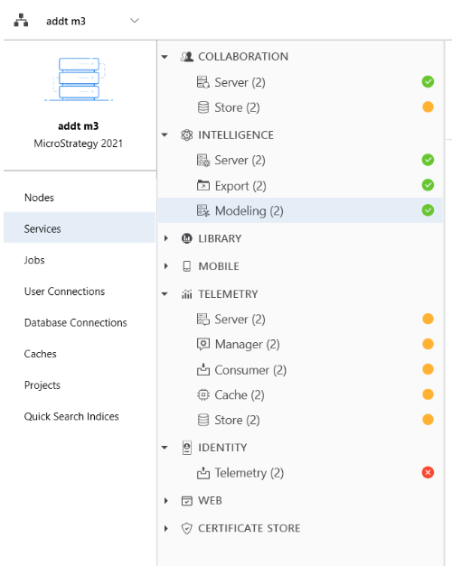The width and height of the screenshot is (452, 575).
Task: Click the Library section icon
Action: (187, 238)
